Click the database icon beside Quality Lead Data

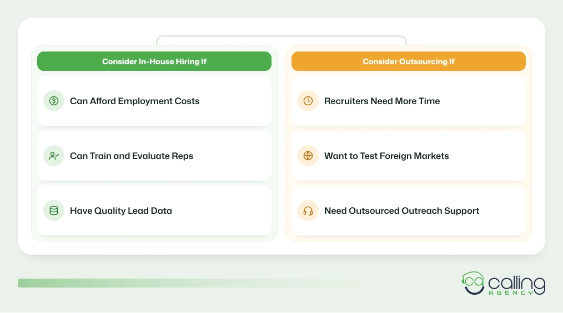(54, 211)
